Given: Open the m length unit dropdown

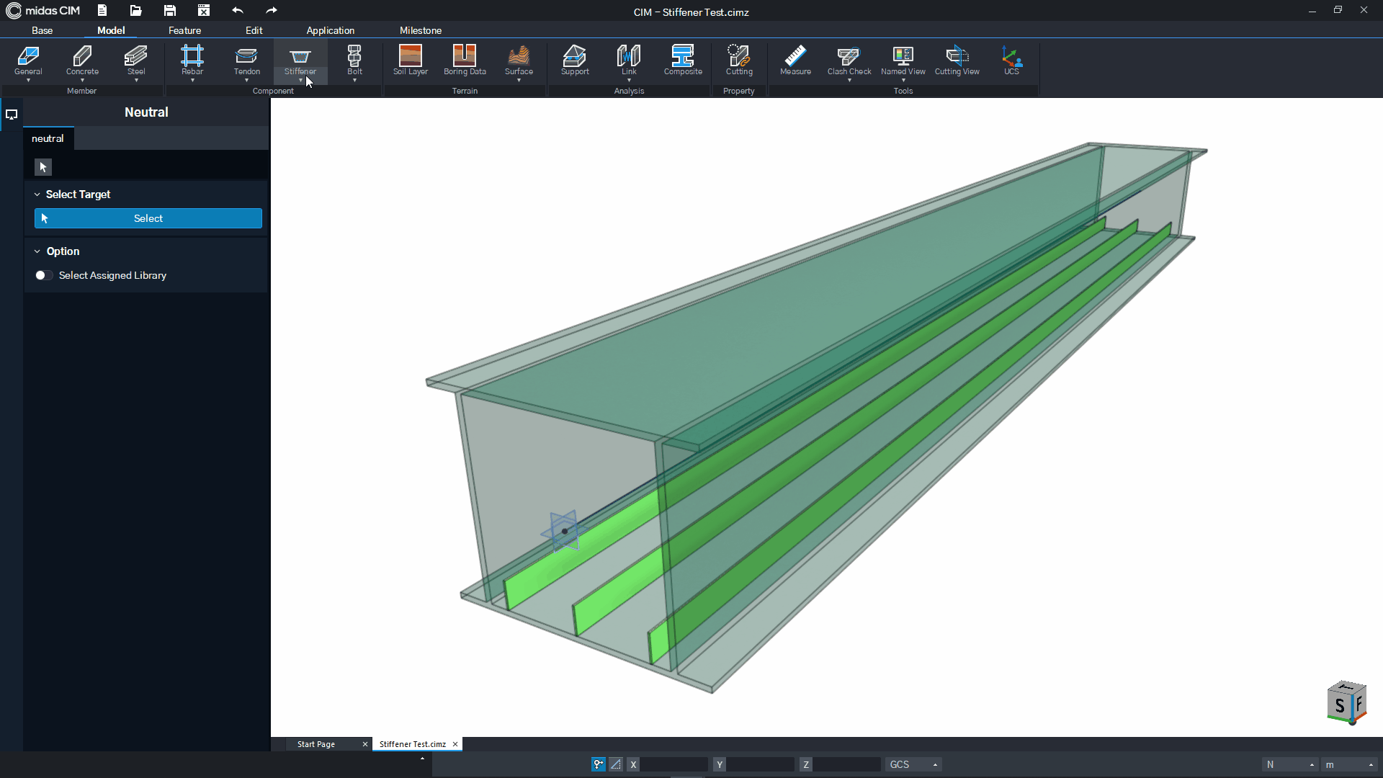Looking at the screenshot, I should point(1350,764).
